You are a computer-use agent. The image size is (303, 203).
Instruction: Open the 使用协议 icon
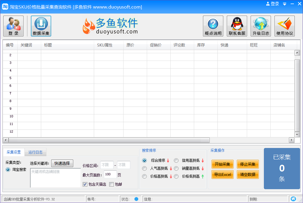(x=284, y=26)
